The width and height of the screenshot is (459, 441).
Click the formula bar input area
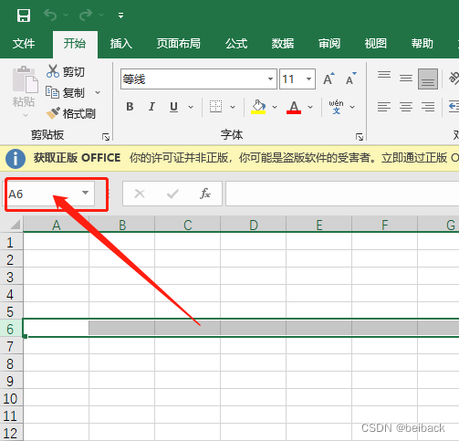[x=342, y=194]
